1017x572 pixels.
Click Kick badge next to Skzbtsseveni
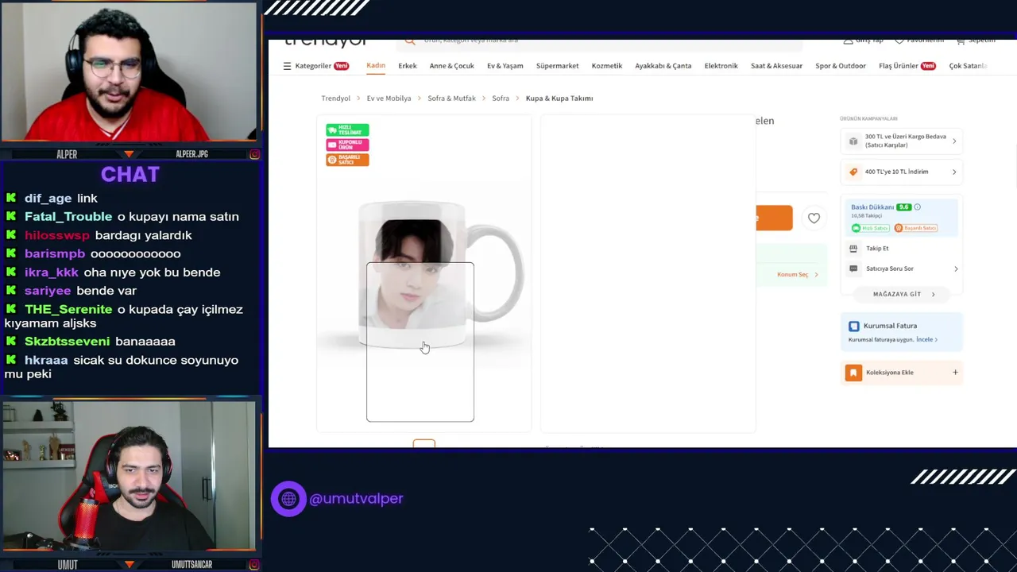11,342
